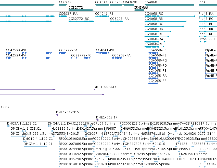Select transcript Ptp4E-RB
The image size is (217, 168).
(206, 29)
